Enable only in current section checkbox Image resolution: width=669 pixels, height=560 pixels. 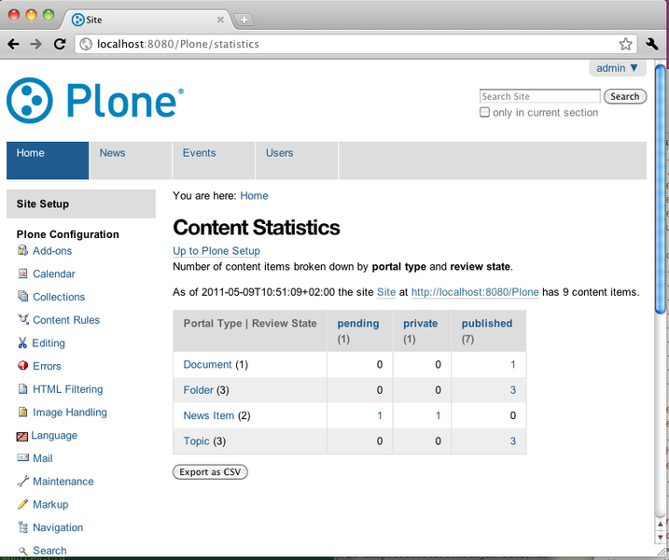click(484, 112)
